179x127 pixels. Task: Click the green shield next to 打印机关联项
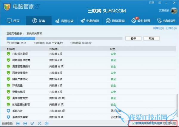click(x=8, y=54)
